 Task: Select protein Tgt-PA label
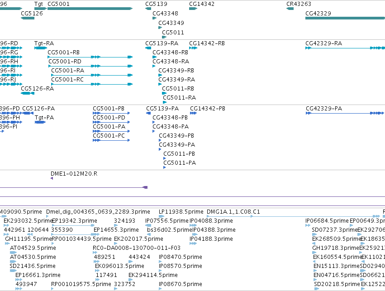click(44, 118)
